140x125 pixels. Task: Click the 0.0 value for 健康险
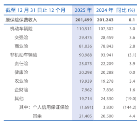(132, 72)
